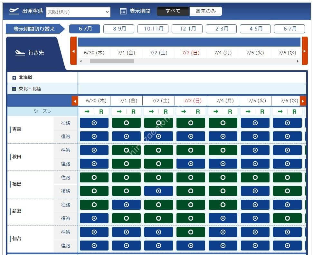Open the departure airport dropdown 大阪(伊丹)

pyautogui.click(x=78, y=12)
